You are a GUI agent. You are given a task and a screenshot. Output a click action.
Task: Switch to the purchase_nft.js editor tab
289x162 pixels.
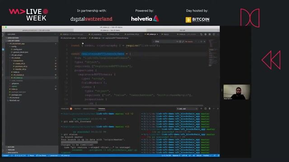pos(132,34)
